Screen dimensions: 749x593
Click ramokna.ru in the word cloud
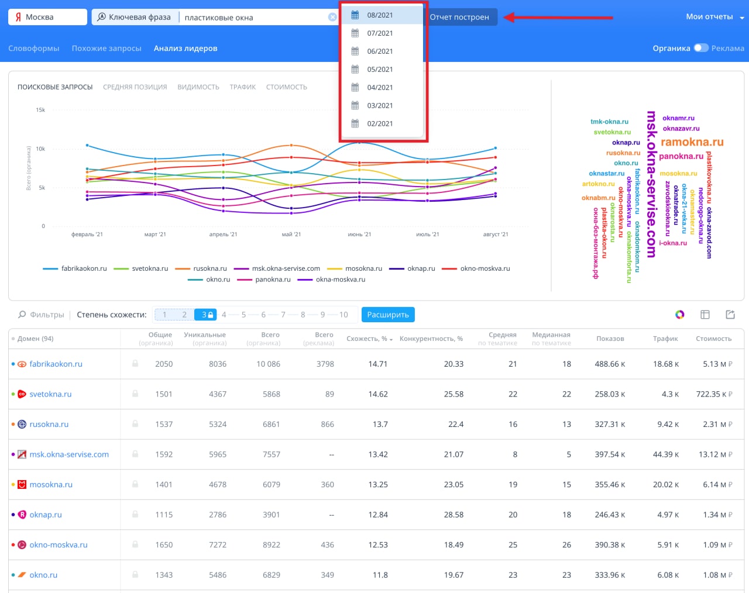click(x=692, y=142)
